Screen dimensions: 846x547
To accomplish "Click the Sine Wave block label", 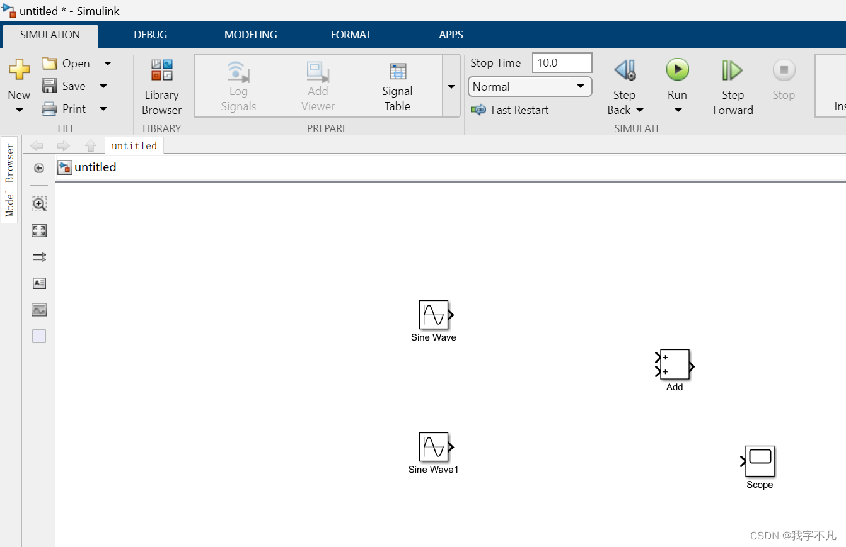I will click(434, 337).
